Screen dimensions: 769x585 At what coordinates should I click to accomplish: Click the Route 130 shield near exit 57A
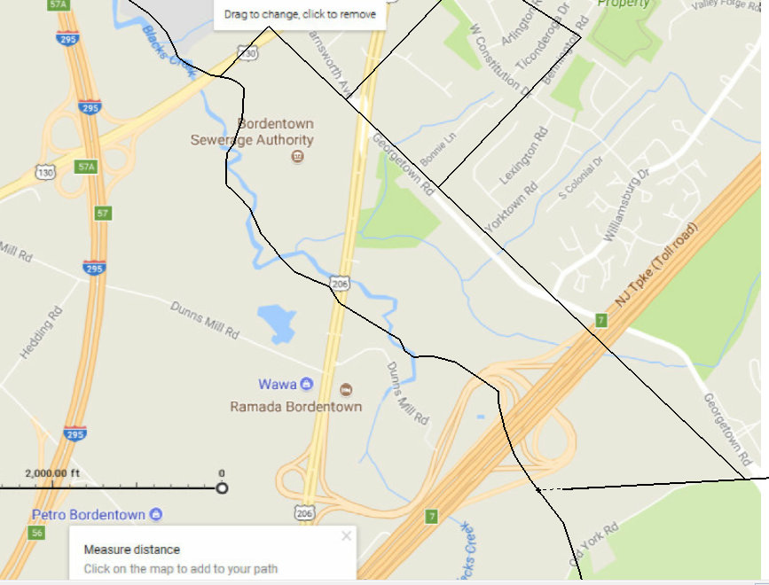click(x=45, y=172)
